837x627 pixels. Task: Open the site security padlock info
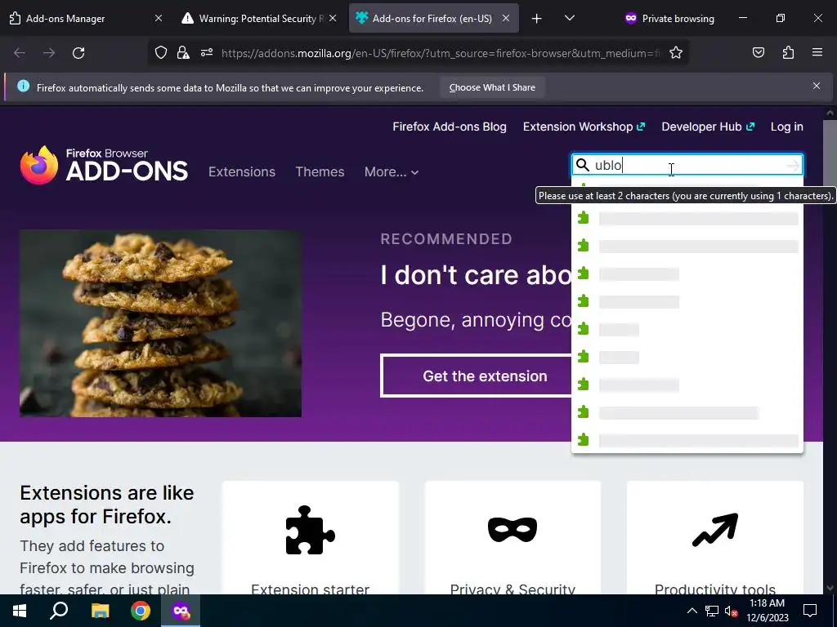[x=183, y=53]
